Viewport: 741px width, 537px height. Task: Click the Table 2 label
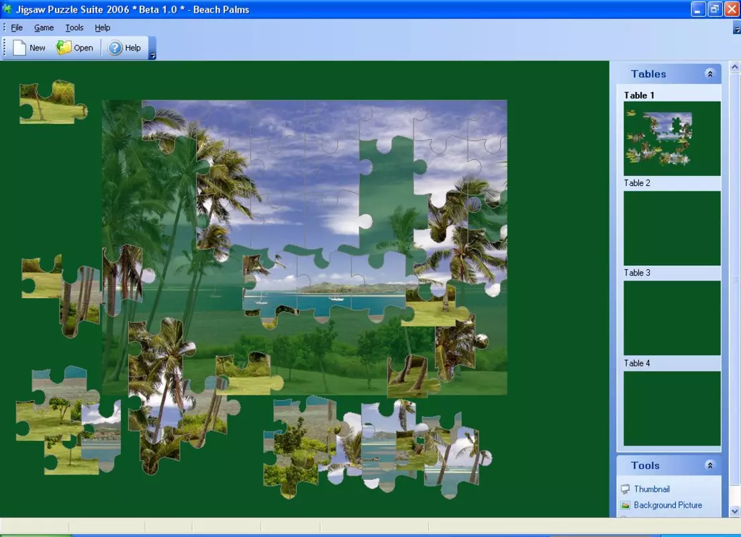(636, 183)
